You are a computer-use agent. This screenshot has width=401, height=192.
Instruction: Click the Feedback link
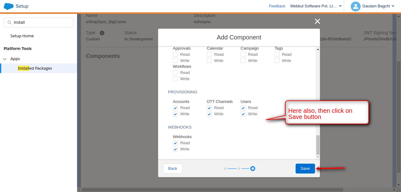tap(277, 6)
